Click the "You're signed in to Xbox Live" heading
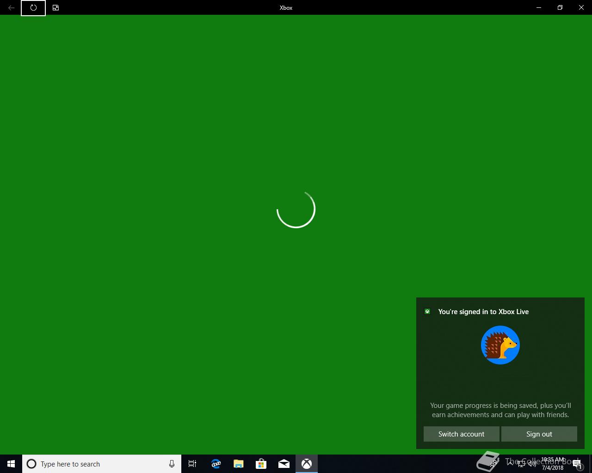This screenshot has height=473, width=592. pos(483,312)
